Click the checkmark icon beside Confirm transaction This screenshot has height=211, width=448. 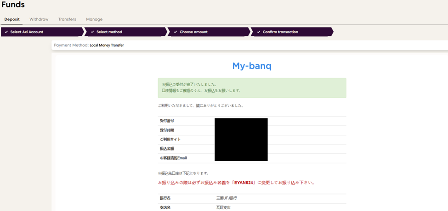click(x=258, y=32)
